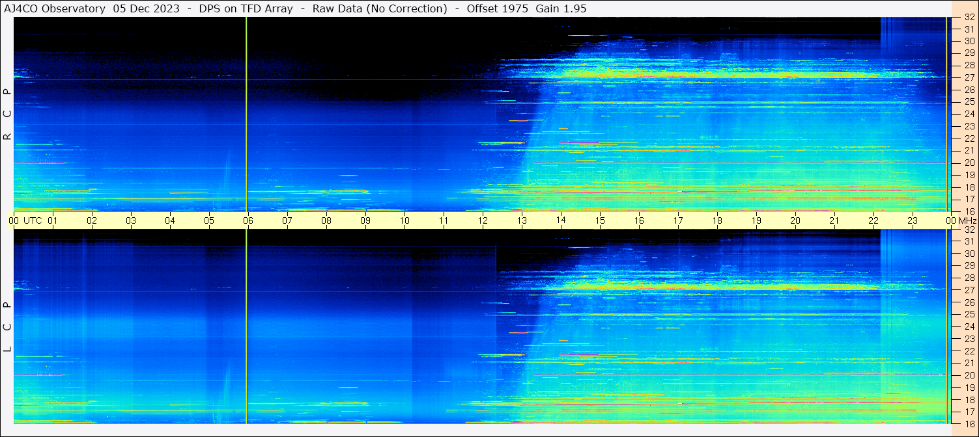Click hour 13 on time axis

click(522, 220)
